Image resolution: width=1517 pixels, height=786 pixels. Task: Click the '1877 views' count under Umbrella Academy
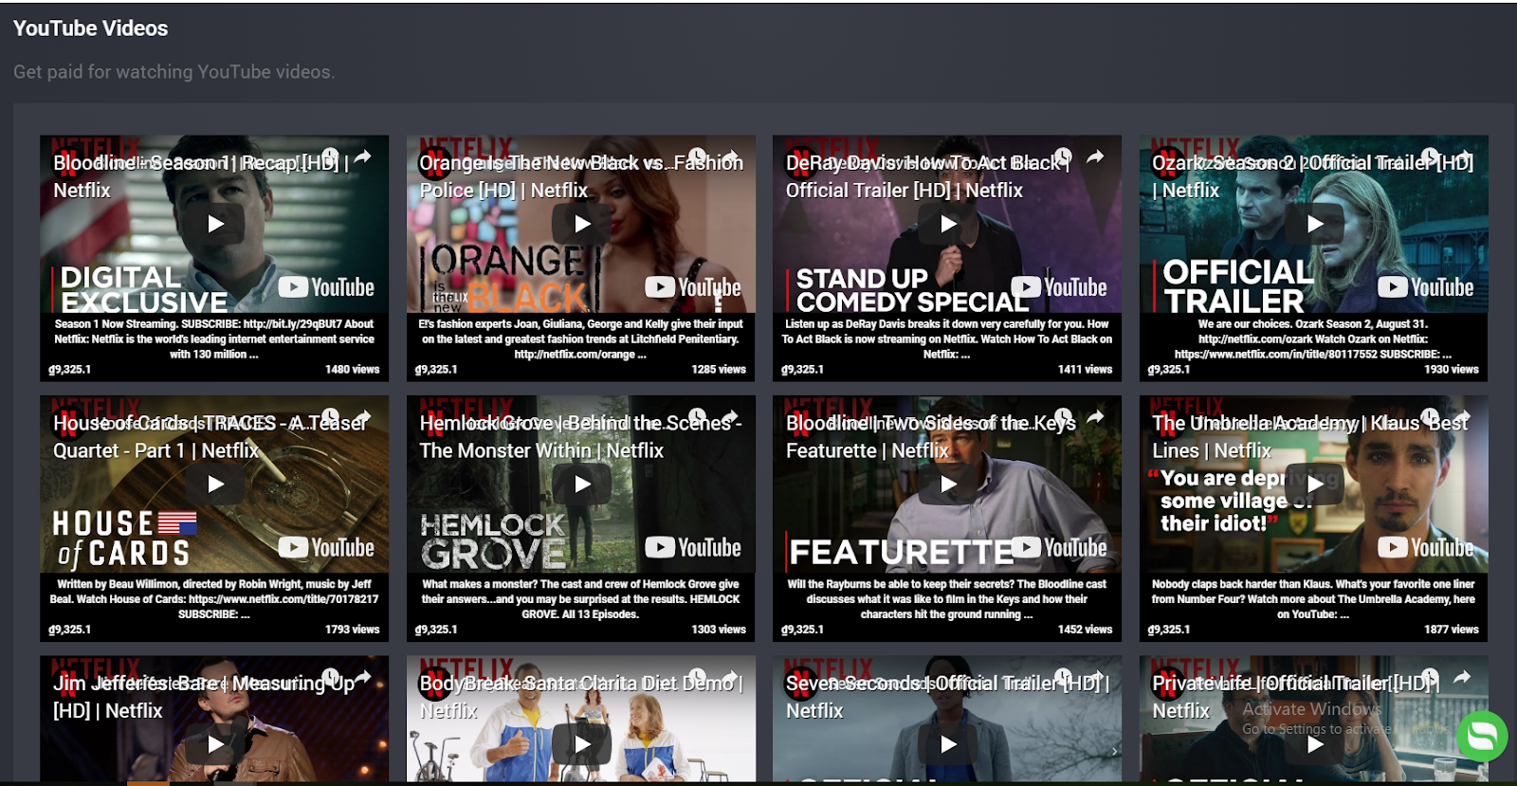[x=1451, y=630]
